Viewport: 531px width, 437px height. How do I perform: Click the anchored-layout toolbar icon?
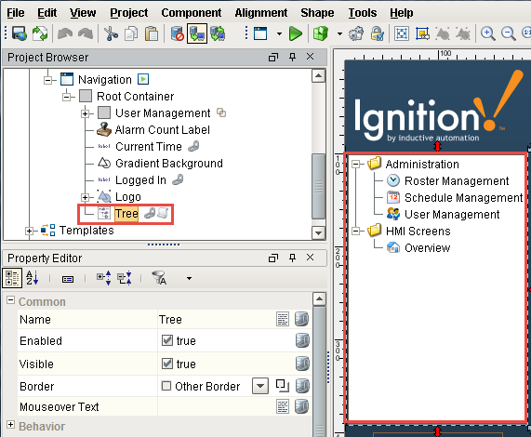[422, 33]
